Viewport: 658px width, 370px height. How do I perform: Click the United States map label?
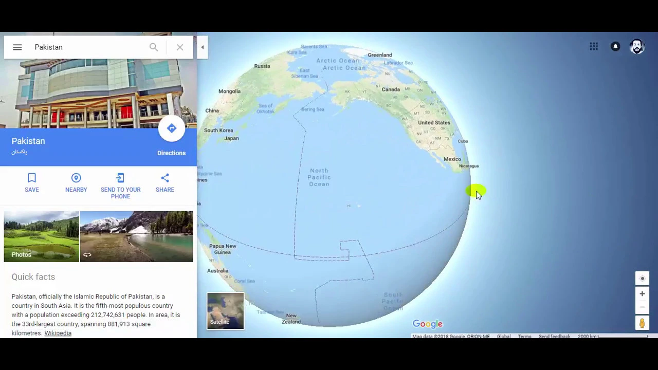(434, 123)
